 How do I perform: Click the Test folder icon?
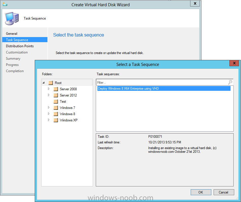click(56, 102)
